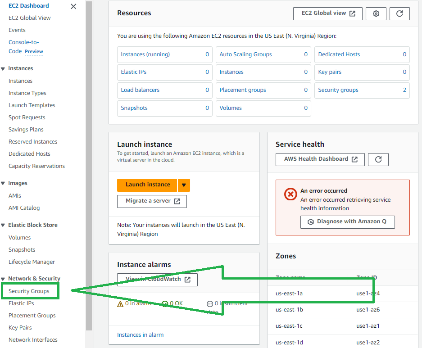Collapse the Network & Security section
Screen dimensions: 422x348
point(3,279)
